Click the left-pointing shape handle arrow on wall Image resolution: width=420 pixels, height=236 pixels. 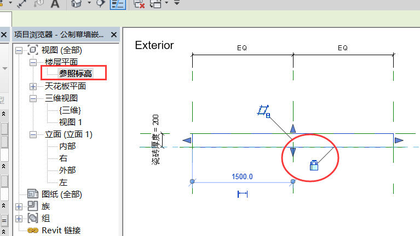[187, 141]
